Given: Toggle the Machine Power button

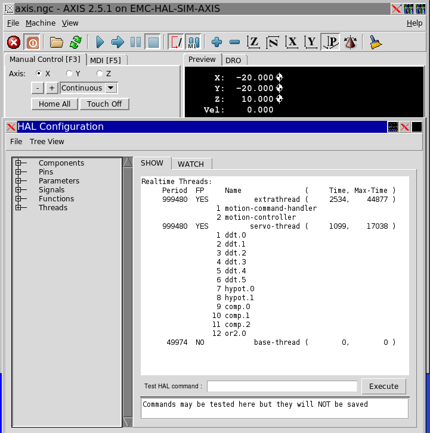Looking at the screenshot, I should (32, 42).
